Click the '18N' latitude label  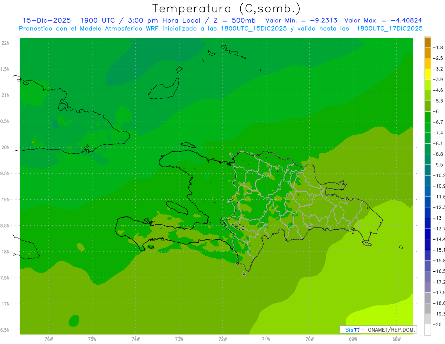coord(6,252)
